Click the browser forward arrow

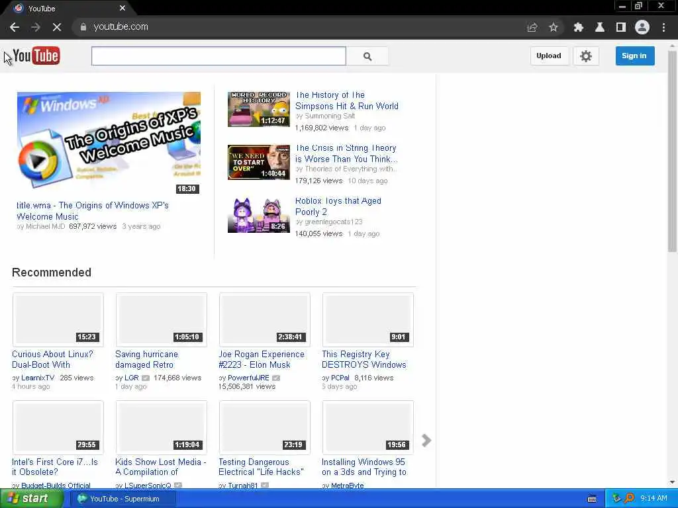pyautogui.click(x=36, y=27)
